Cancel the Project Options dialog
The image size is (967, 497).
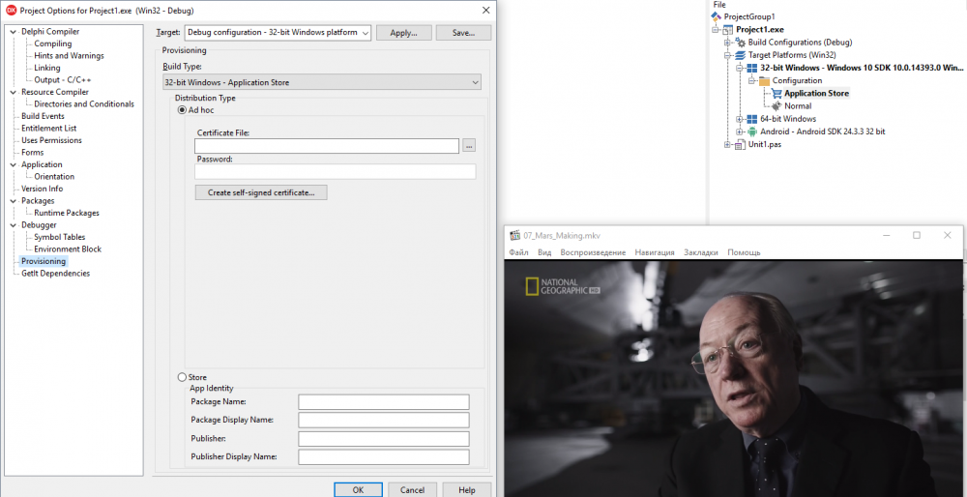413,489
